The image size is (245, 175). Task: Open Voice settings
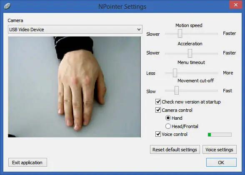(x=219, y=150)
